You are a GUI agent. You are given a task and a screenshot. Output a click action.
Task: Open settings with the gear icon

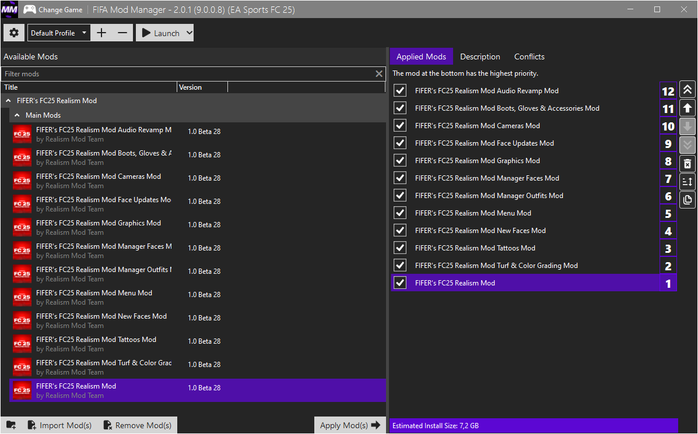coord(14,33)
